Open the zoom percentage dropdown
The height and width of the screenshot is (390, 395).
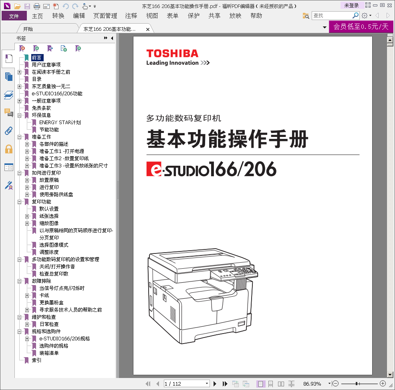click(329, 384)
